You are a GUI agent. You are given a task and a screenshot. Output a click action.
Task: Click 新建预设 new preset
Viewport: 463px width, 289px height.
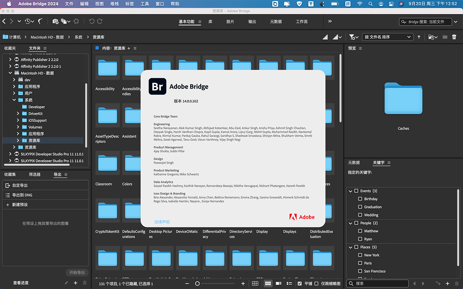point(46,205)
